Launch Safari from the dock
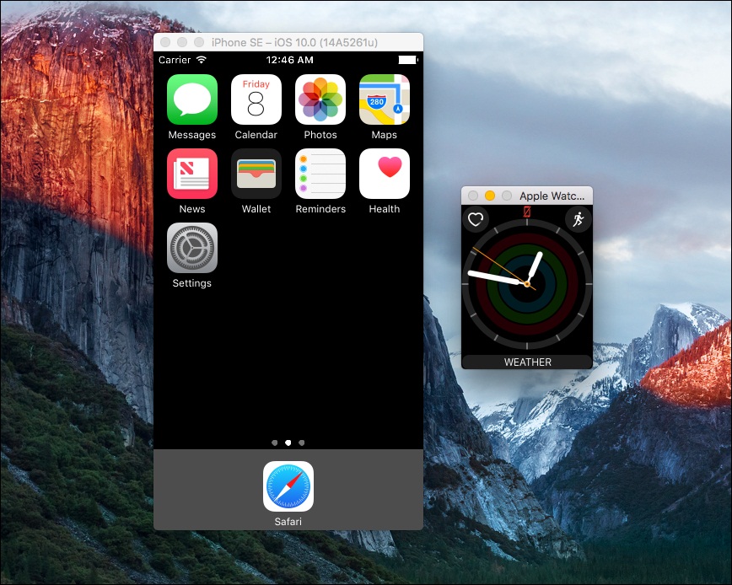Image resolution: width=732 pixels, height=585 pixels. [x=288, y=486]
